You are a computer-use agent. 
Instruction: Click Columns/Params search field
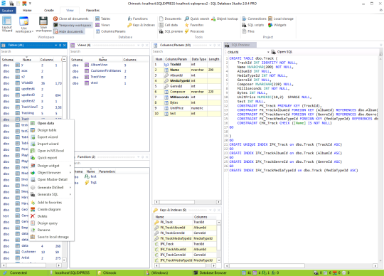[187, 51]
